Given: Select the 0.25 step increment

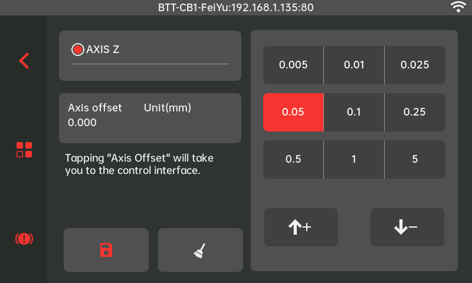Looking at the screenshot, I should pyautogui.click(x=415, y=112).
